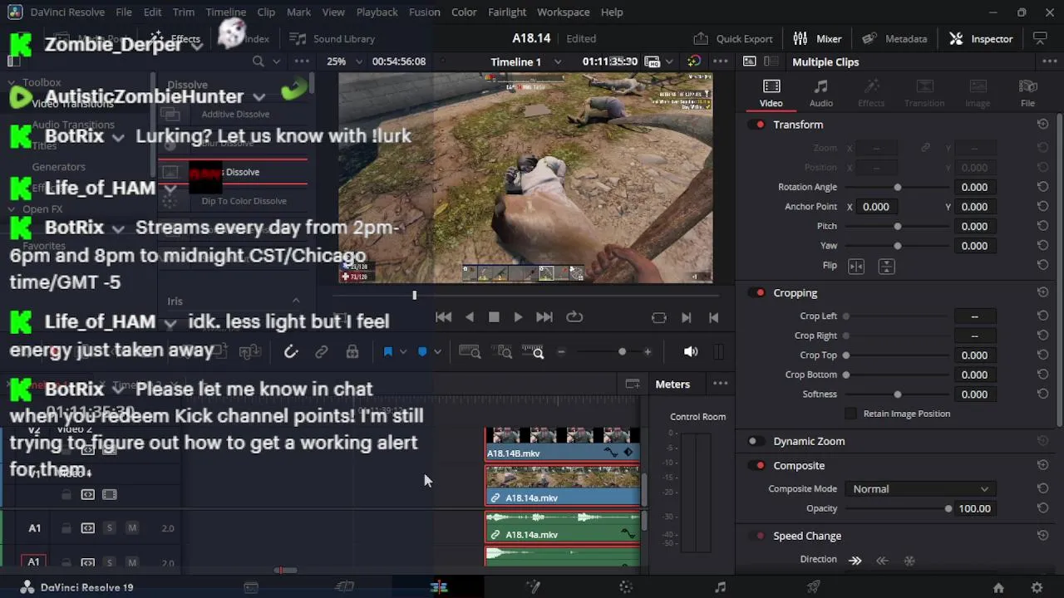Toggle the Inspector panel
The image size is (1064, 598).
pos(982,38)
